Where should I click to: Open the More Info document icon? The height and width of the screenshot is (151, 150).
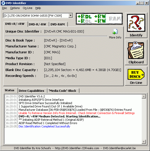point(115,32)
